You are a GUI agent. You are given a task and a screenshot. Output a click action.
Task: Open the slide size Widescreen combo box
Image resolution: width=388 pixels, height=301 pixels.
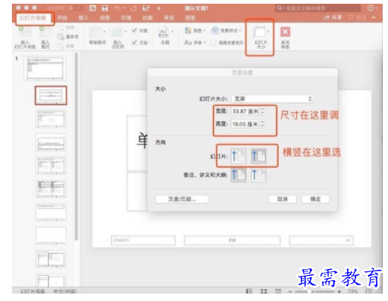pos(272,99)
